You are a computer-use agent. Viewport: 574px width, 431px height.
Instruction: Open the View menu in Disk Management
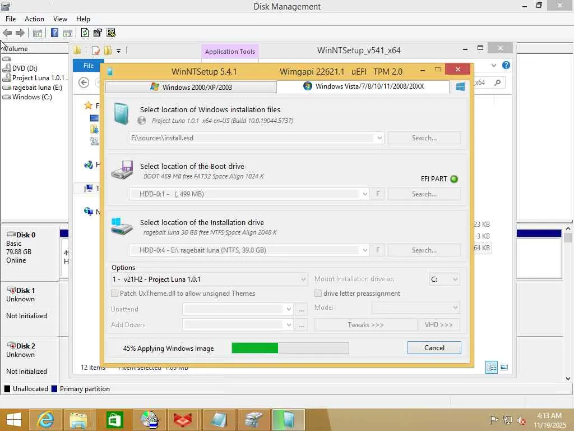pos(60,19)
